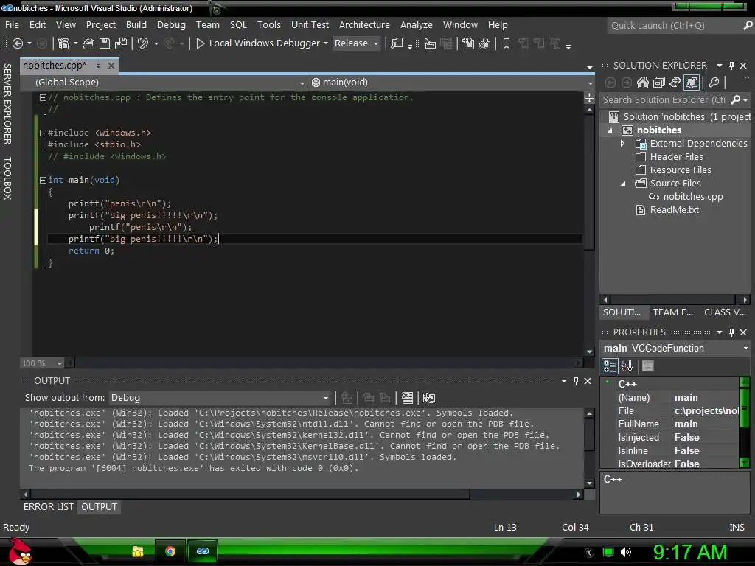Screen dimensions: 755x566
Task: Click the Home icon in Solution Explorer
Action: point(642,83)
